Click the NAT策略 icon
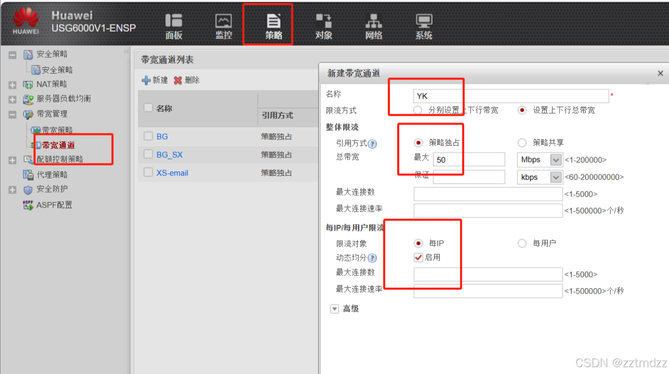The image size is (669, 374). 28,85
